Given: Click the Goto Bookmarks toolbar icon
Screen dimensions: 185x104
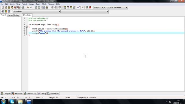Looking at the screenshot, I should (9, 11).
